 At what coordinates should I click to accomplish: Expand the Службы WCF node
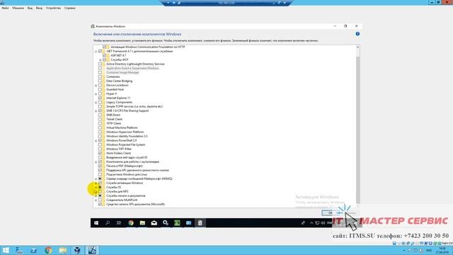(101, 59)
